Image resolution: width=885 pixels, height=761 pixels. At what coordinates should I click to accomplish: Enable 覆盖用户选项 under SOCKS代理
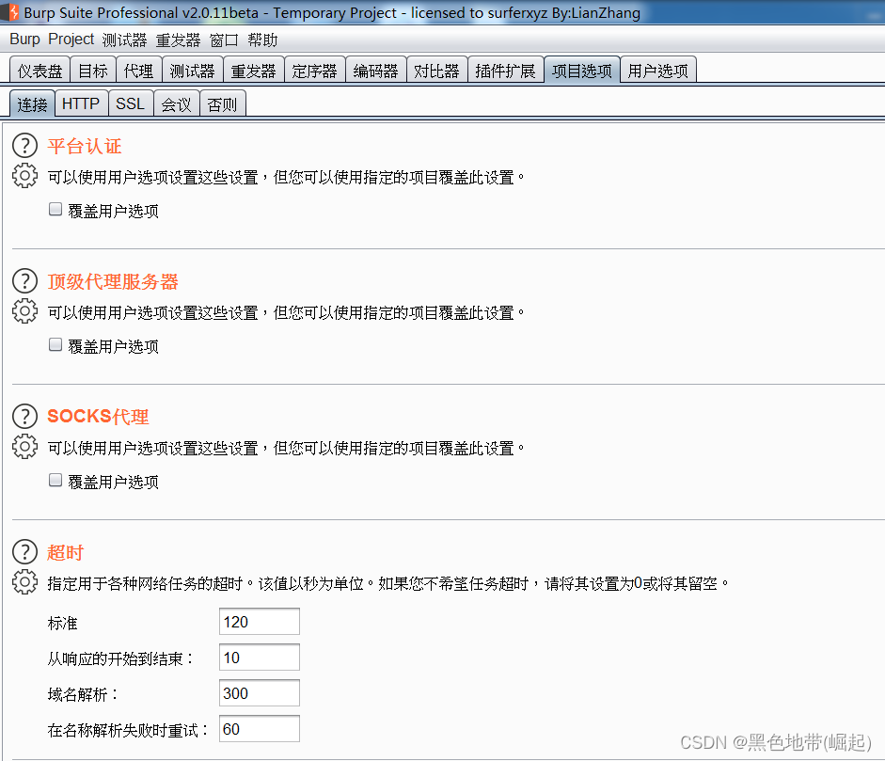(55, 481)
